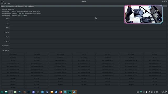Click the square tray icon left of pager

coord(138,92)
